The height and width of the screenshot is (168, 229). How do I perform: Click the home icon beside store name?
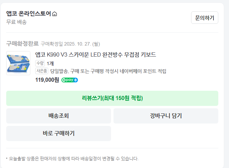point(54,14)
